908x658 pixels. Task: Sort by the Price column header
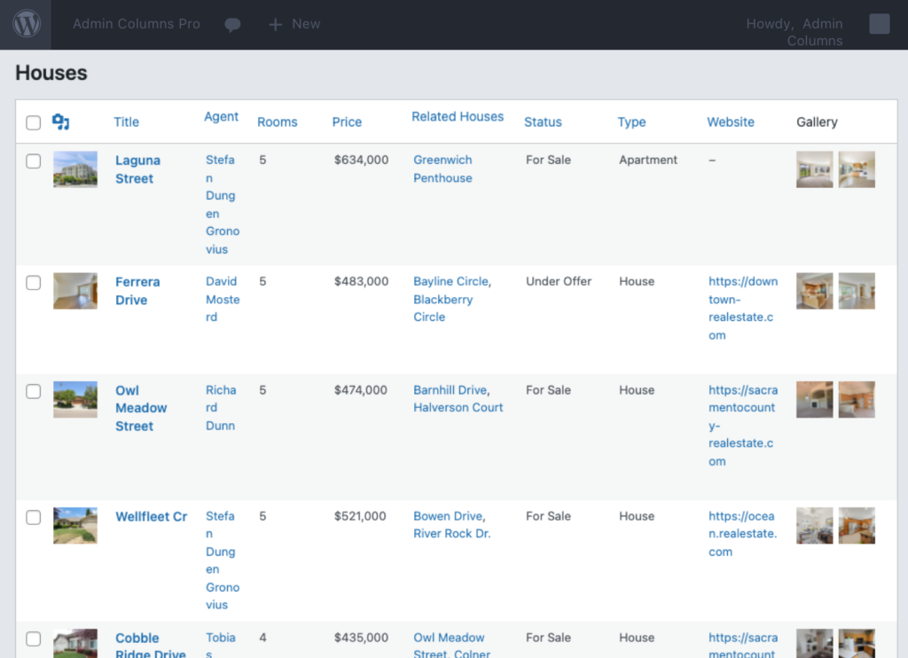click(x=347, y=122)
